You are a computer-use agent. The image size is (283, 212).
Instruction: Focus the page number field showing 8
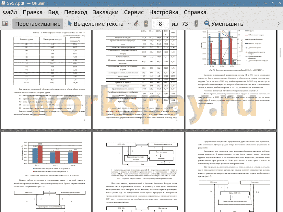pyautogui.click(x=160, y=24)
